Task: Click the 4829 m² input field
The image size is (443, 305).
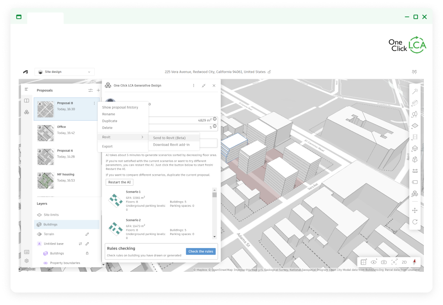Action: 182,120
